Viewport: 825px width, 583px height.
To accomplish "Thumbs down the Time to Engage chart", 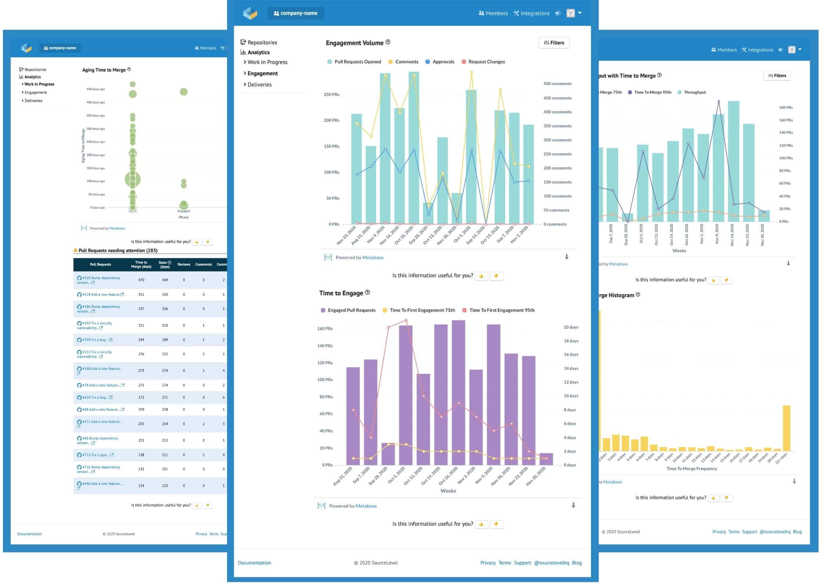I will [496, 524].
